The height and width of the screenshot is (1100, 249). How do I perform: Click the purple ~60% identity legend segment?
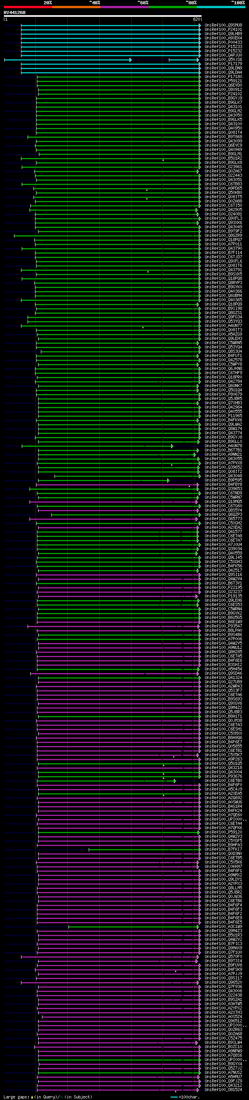pos(124,7)
